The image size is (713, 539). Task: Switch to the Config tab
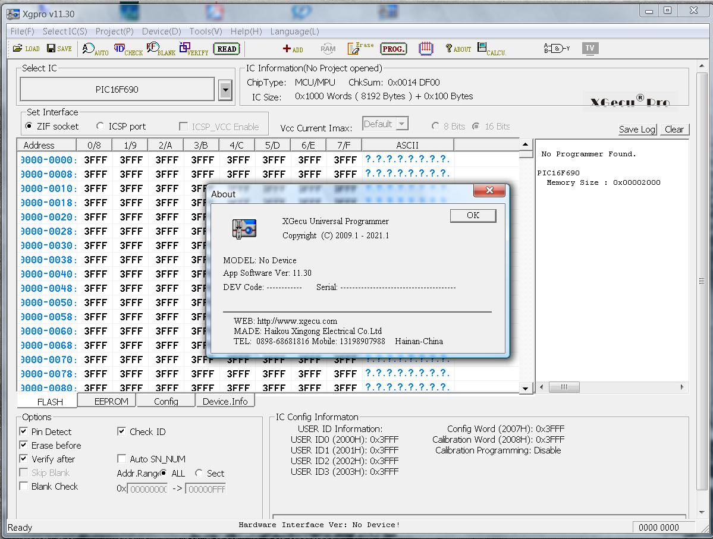[166, 401]
